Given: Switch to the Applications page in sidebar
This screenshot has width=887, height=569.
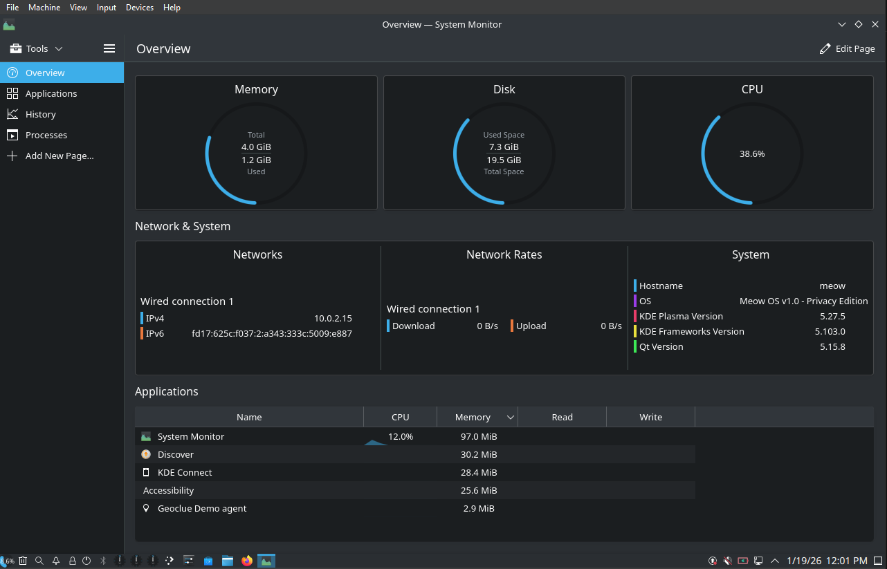Looking at the screenshot, I should 51,93.
